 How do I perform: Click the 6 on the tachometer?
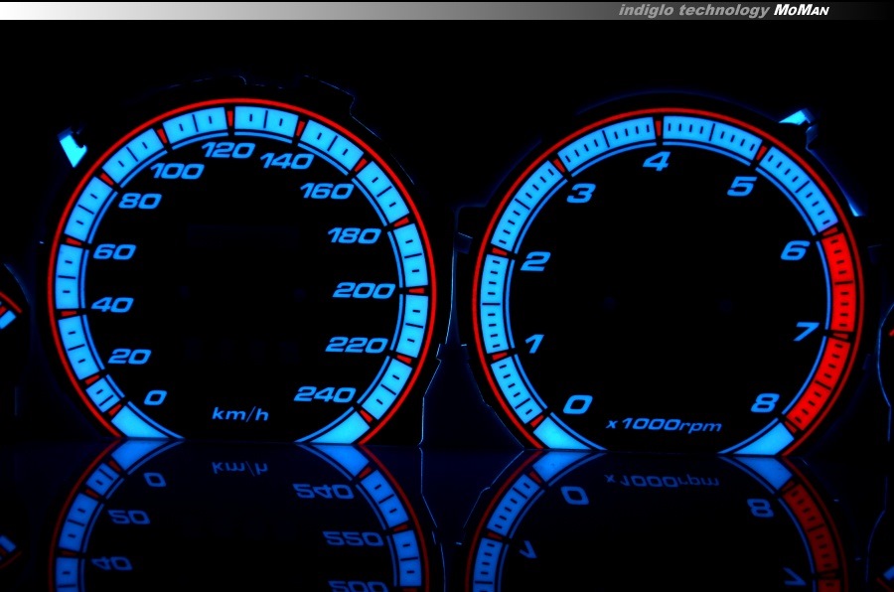[795, 249]
